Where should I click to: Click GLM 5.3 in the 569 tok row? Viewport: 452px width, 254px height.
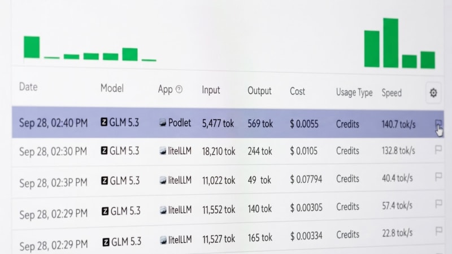pyautogui.click(x=124, y=122)
